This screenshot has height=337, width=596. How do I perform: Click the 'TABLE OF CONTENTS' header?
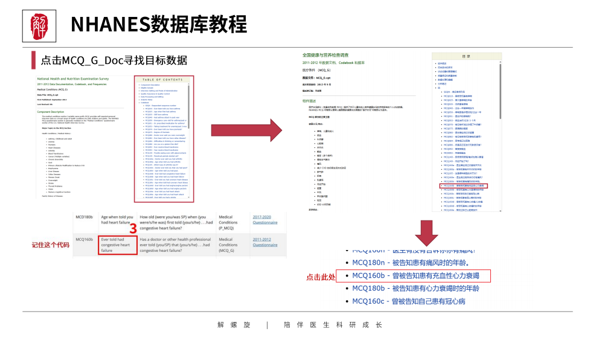pyautogui.click(x=162, y=80)
